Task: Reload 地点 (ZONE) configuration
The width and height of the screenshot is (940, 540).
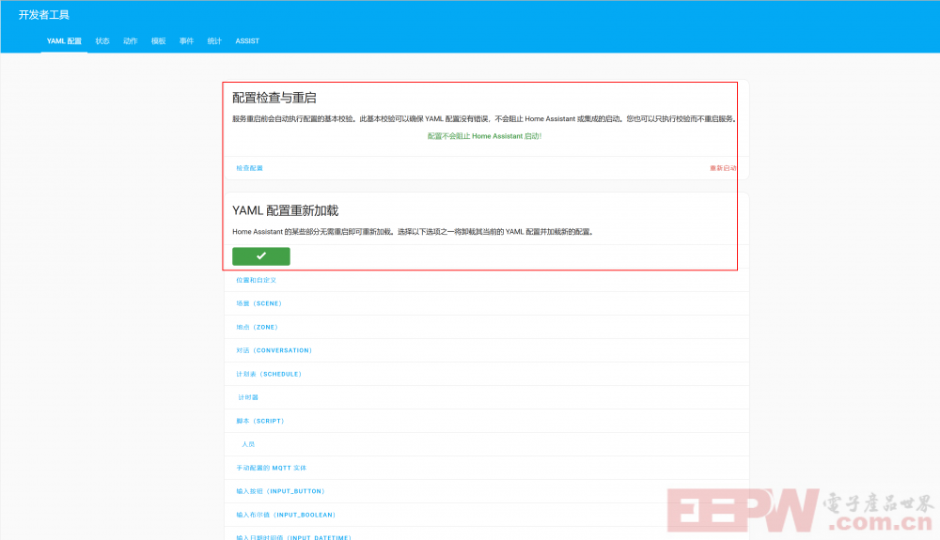Action: point(257,327)
